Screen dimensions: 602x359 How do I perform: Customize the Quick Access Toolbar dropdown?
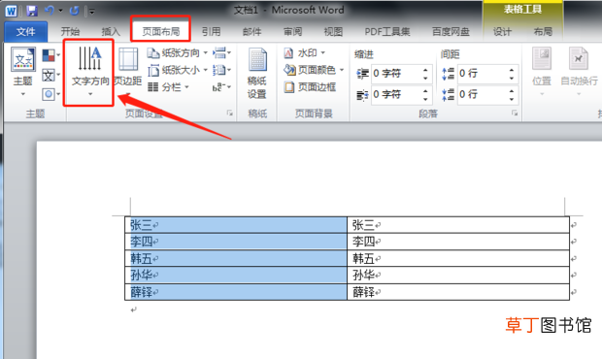92,12
